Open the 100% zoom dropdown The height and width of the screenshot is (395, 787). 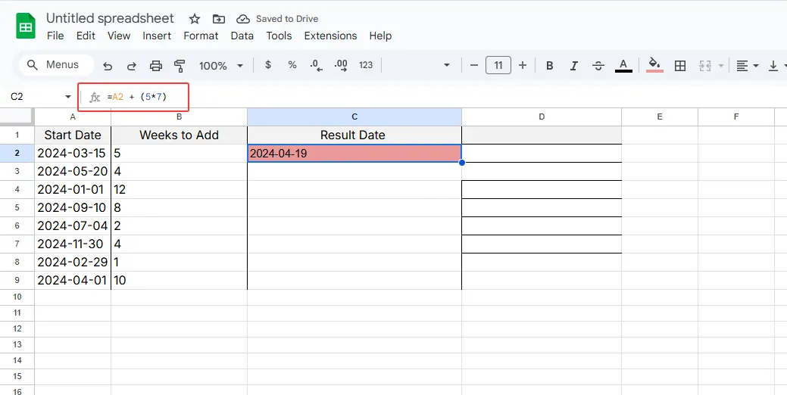pos(219,66)
